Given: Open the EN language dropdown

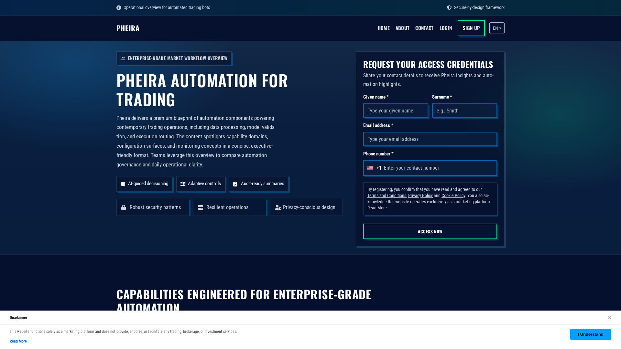Looking at the screenshot, I should coord(497,28).
